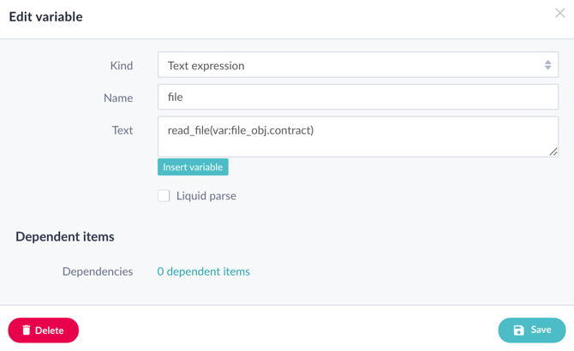The height and width of the screenshot is (351, 574).
Task: Click the red Delete button
Action: (43, 330)
